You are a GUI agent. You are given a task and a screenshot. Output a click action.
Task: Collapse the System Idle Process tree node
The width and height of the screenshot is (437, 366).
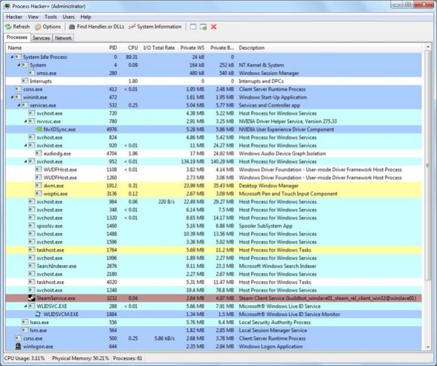pos(12,57)
